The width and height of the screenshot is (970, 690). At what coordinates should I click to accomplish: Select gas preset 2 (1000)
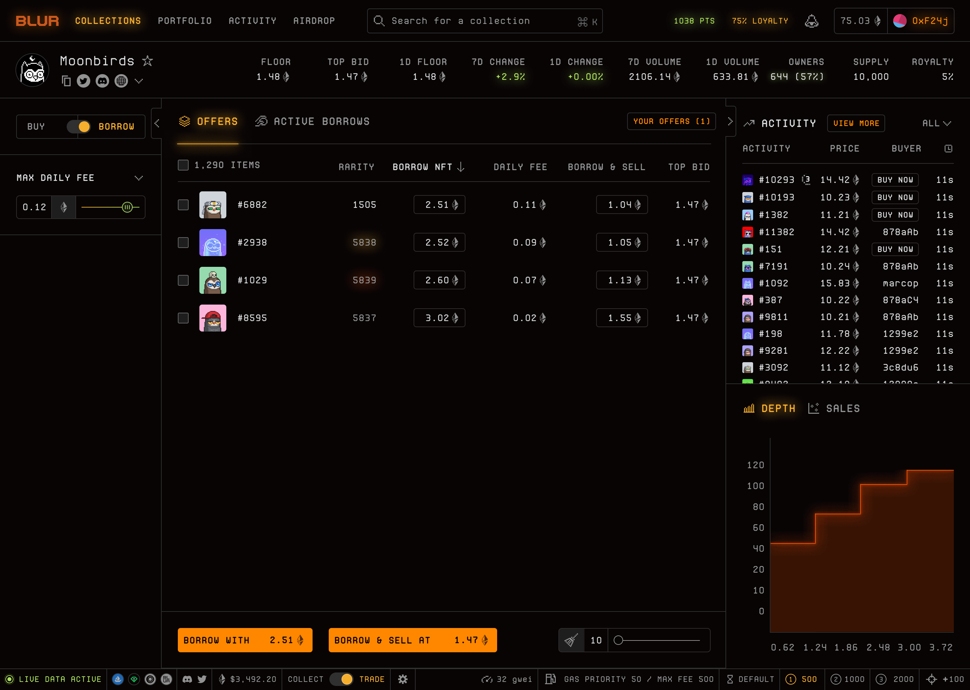(x=847, y=679)
